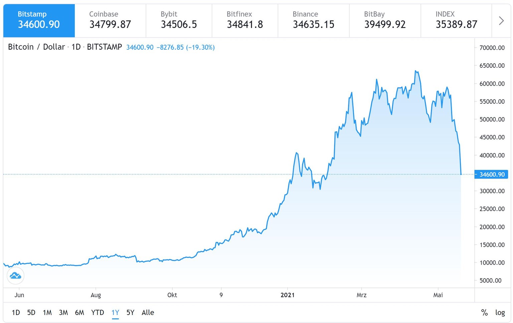Select the 3M time range
Screen dimensions: 513x323
(63, 313)
